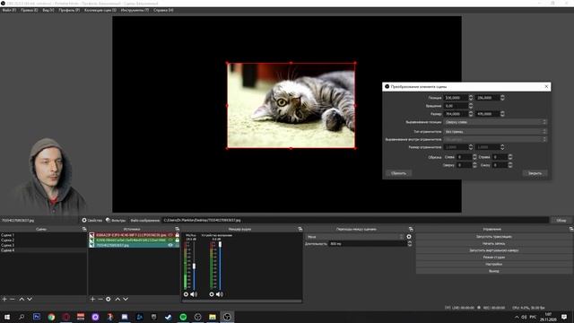Viewport: 574px width, 323px height.
Task: Remove selected scene with minus icon
Action: pyautogui.click(x=13, y=299)
